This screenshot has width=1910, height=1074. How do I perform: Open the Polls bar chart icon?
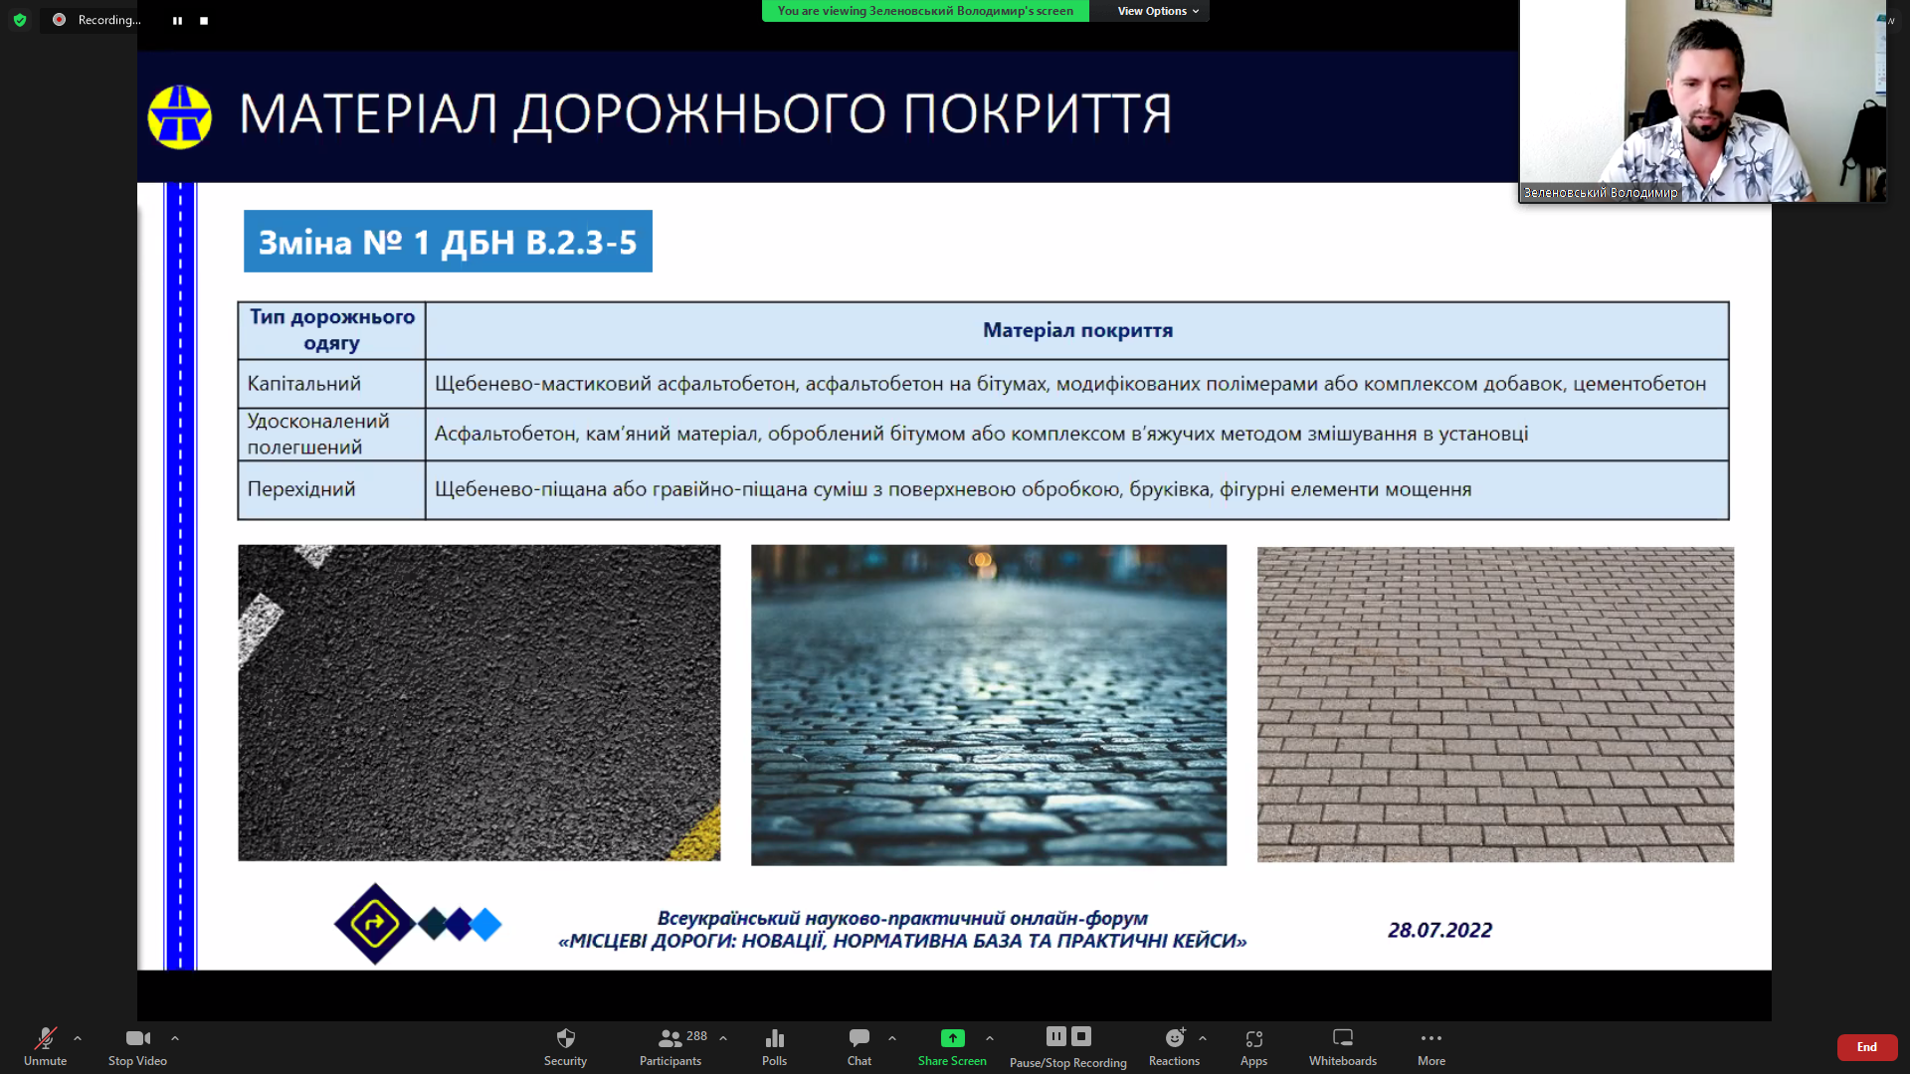(x=774, y=1038)
